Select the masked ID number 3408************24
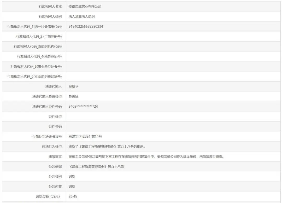Screen dimensions: 282x203 click(x=83, y=107)
